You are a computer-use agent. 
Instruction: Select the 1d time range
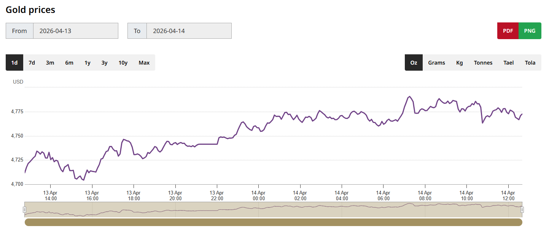(14, 63)
